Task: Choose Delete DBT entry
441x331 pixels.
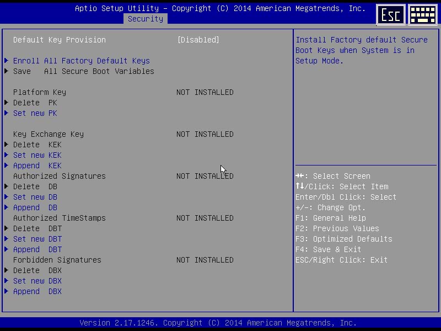Action: coord(37,228)
